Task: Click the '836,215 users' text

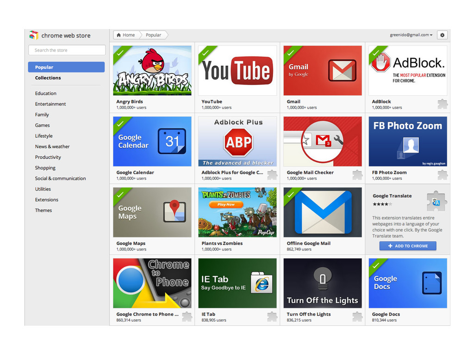Action: pos(299,320)
